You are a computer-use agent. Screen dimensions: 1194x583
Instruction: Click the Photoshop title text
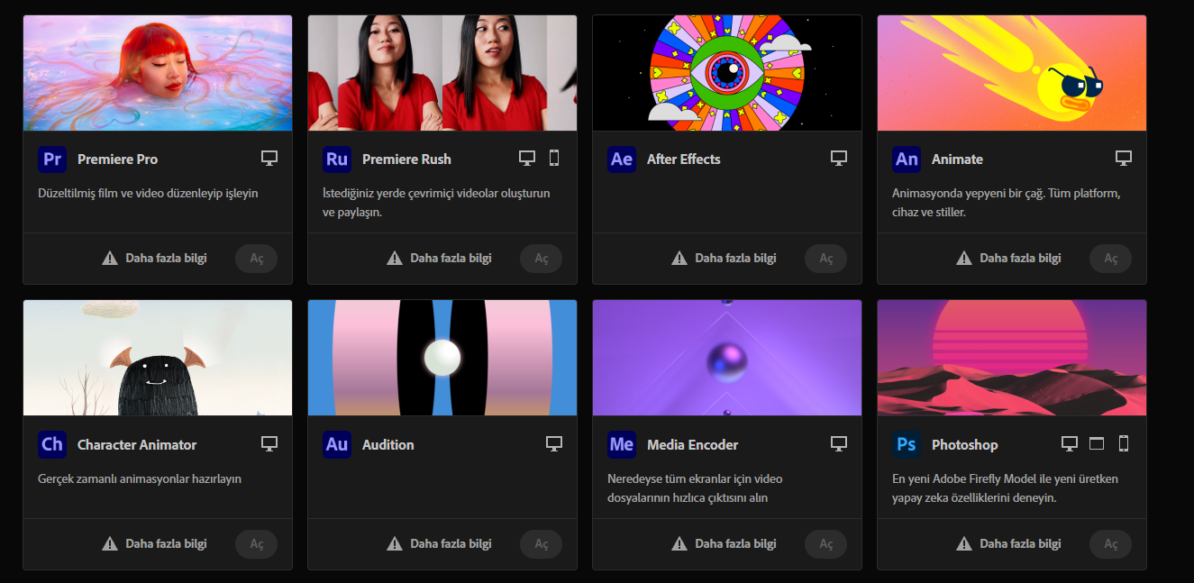click(x=965, y=444)
